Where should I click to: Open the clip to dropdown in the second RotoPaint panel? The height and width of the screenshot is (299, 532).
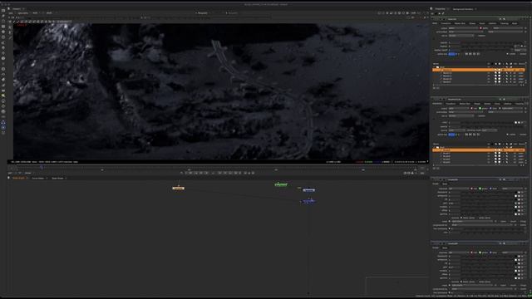(x=461, y=116)
